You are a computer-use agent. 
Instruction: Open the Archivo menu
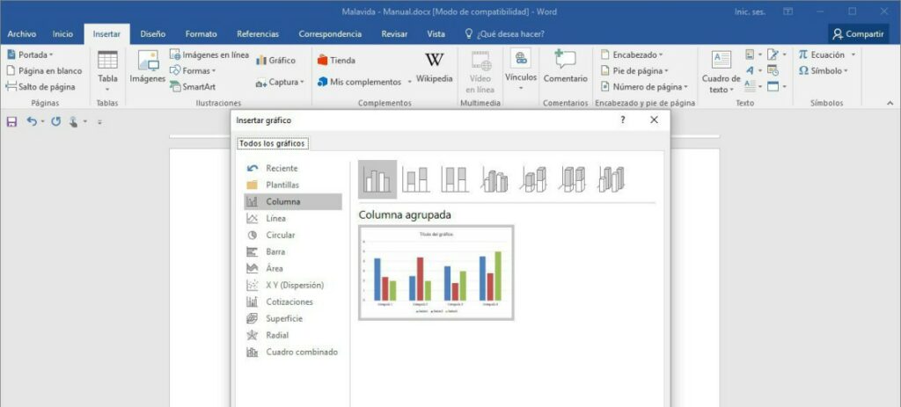(x=21, y=33)
